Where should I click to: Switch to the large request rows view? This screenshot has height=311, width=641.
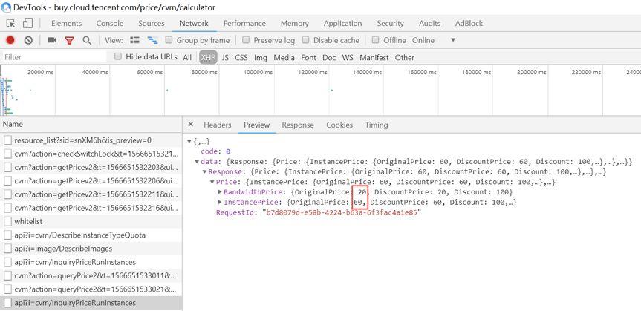pyautogui.click(x=134, y=40)
